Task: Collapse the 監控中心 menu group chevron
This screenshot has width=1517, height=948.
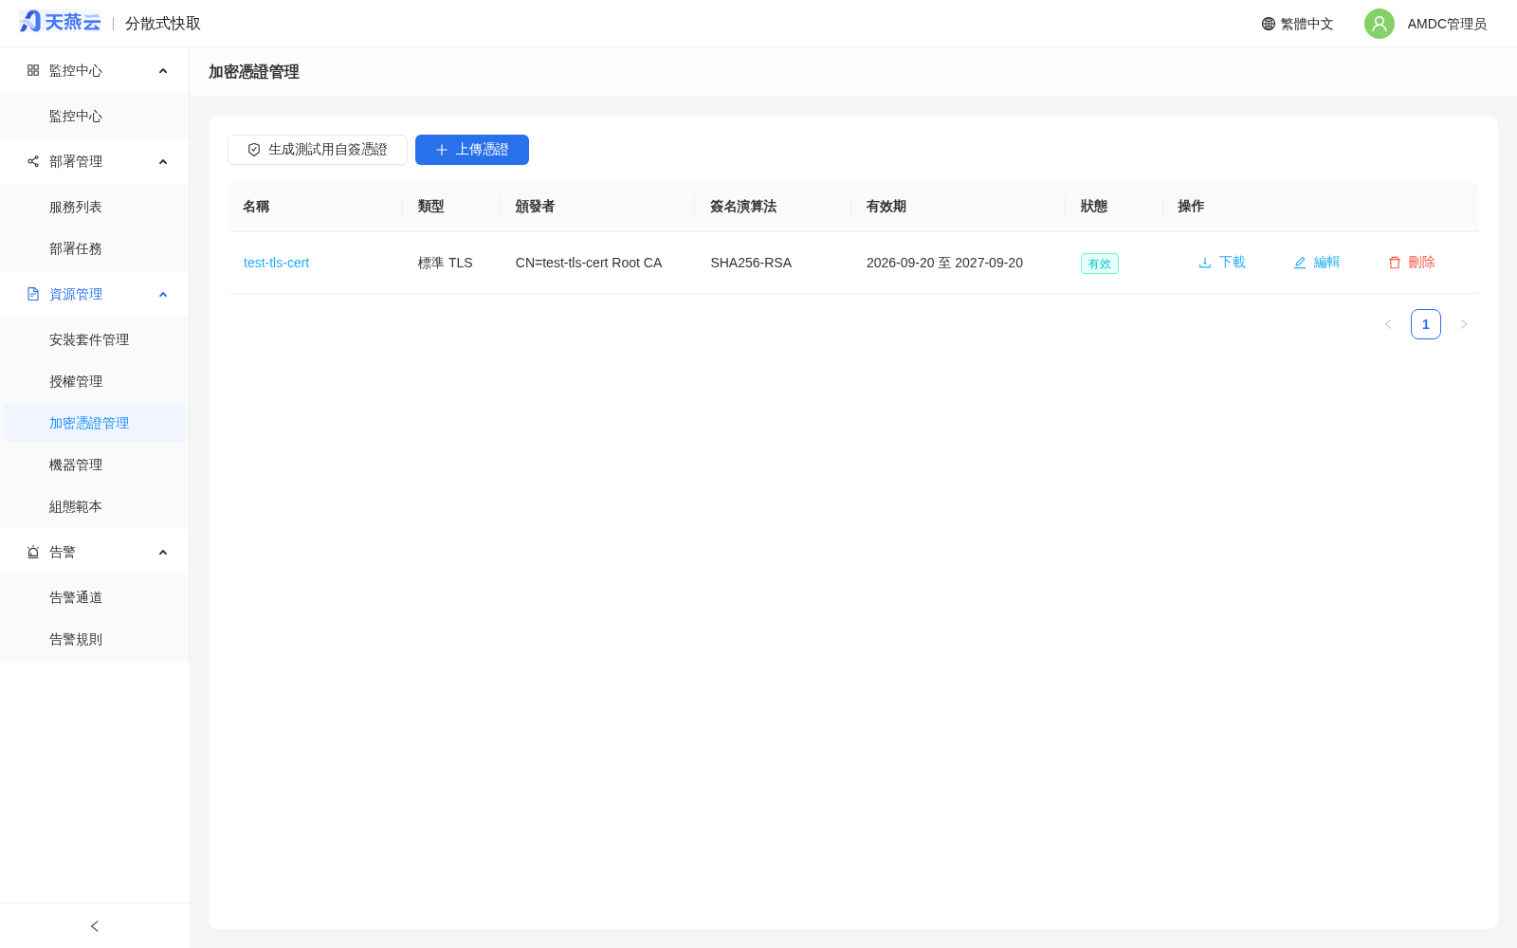Action: pos(163,70)
